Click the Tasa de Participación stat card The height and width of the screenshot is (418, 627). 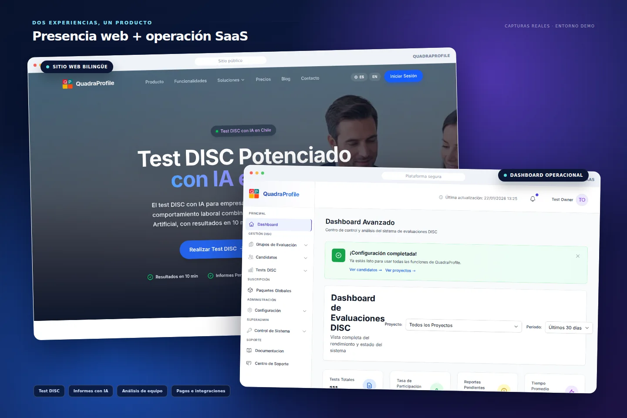click(x=420, y=381)
